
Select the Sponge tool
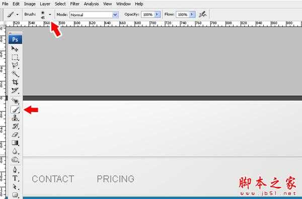tap(15, 160)
